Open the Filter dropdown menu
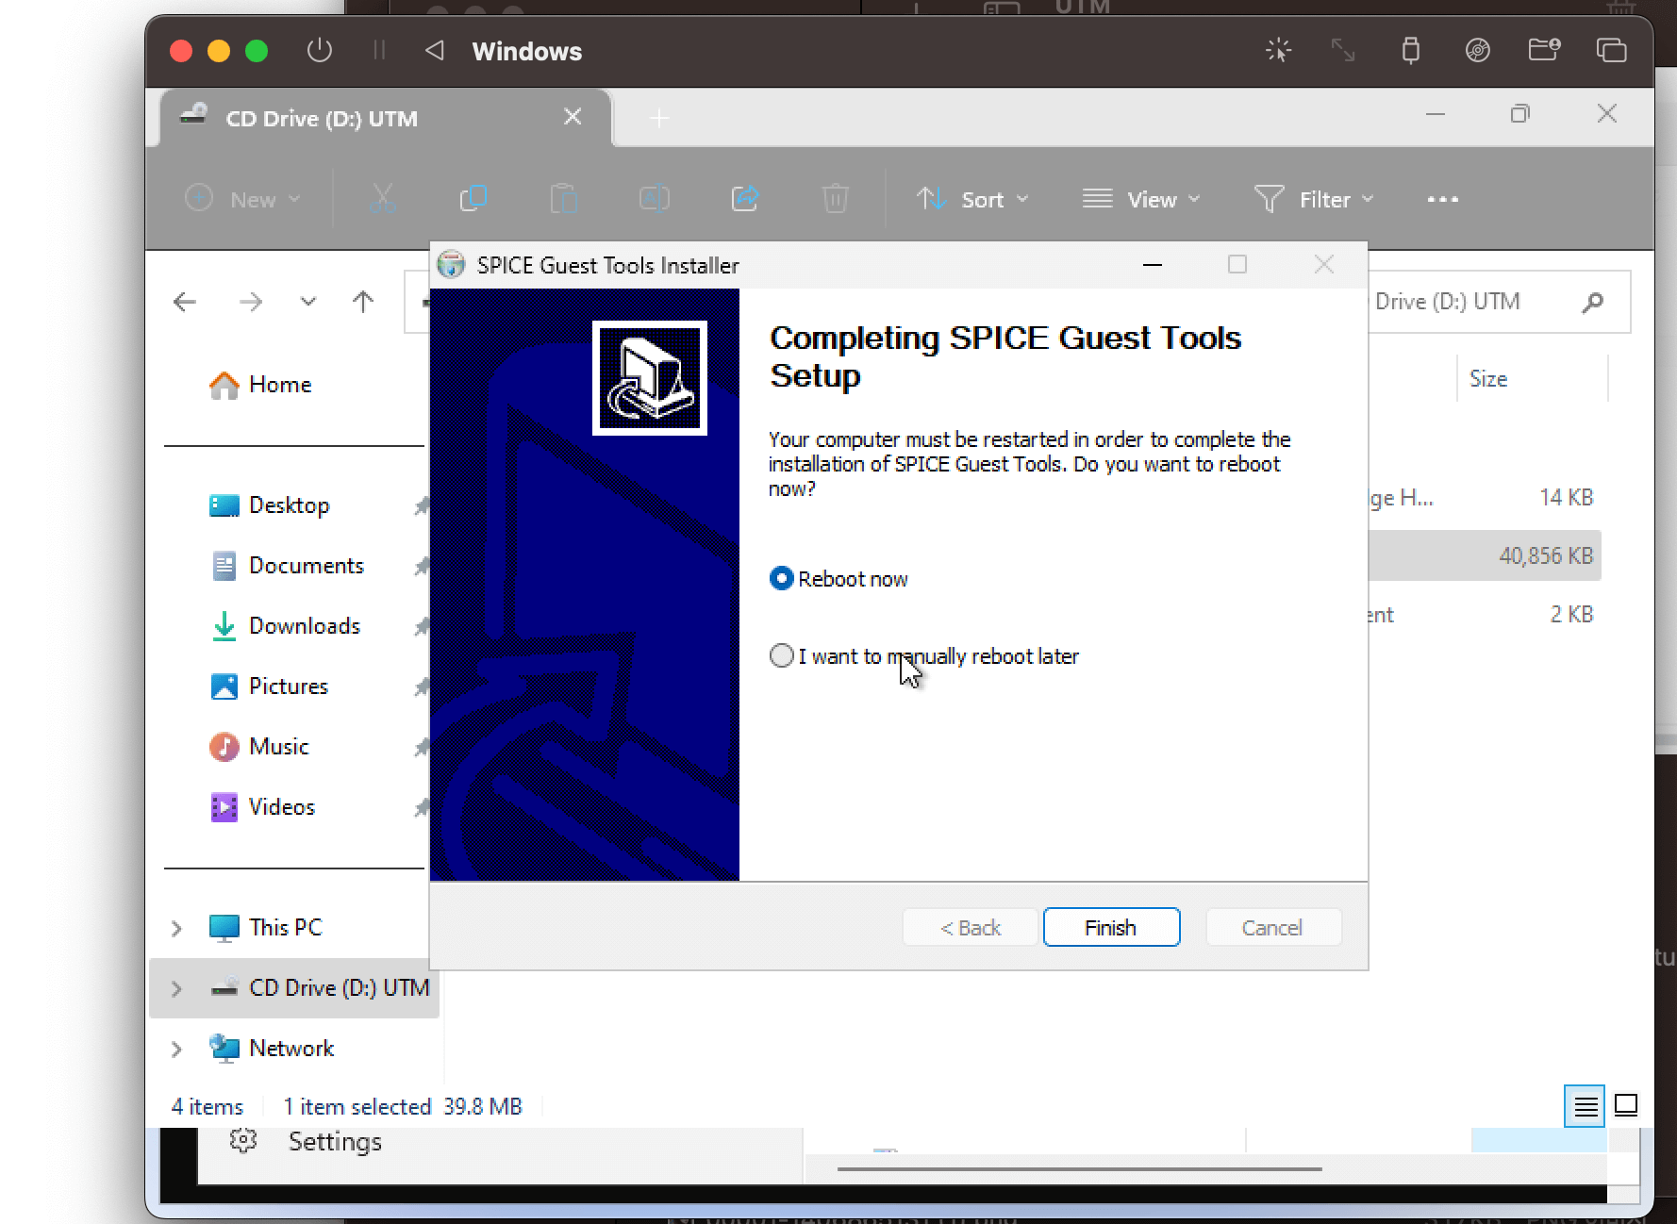 (x=1314, y=199)
